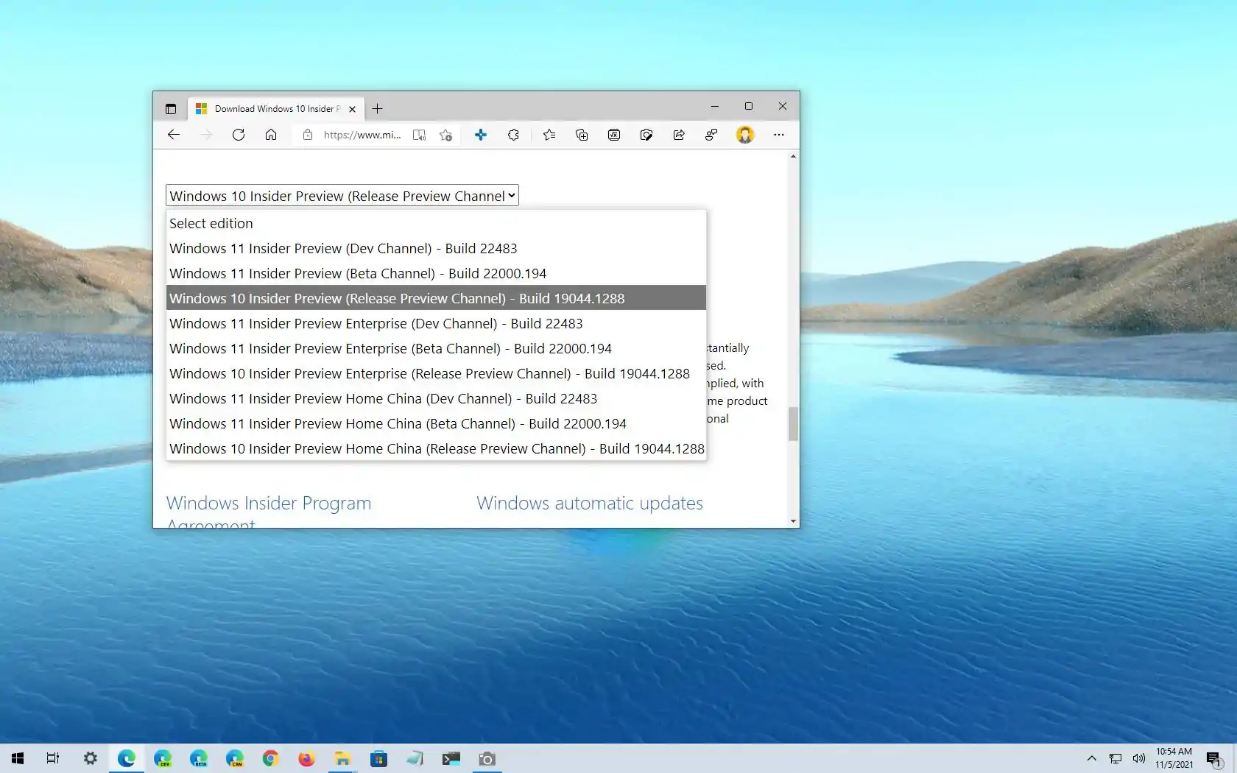Open the terminal app on the taskbar
1237x773 pixels.
tap(451, 758)
